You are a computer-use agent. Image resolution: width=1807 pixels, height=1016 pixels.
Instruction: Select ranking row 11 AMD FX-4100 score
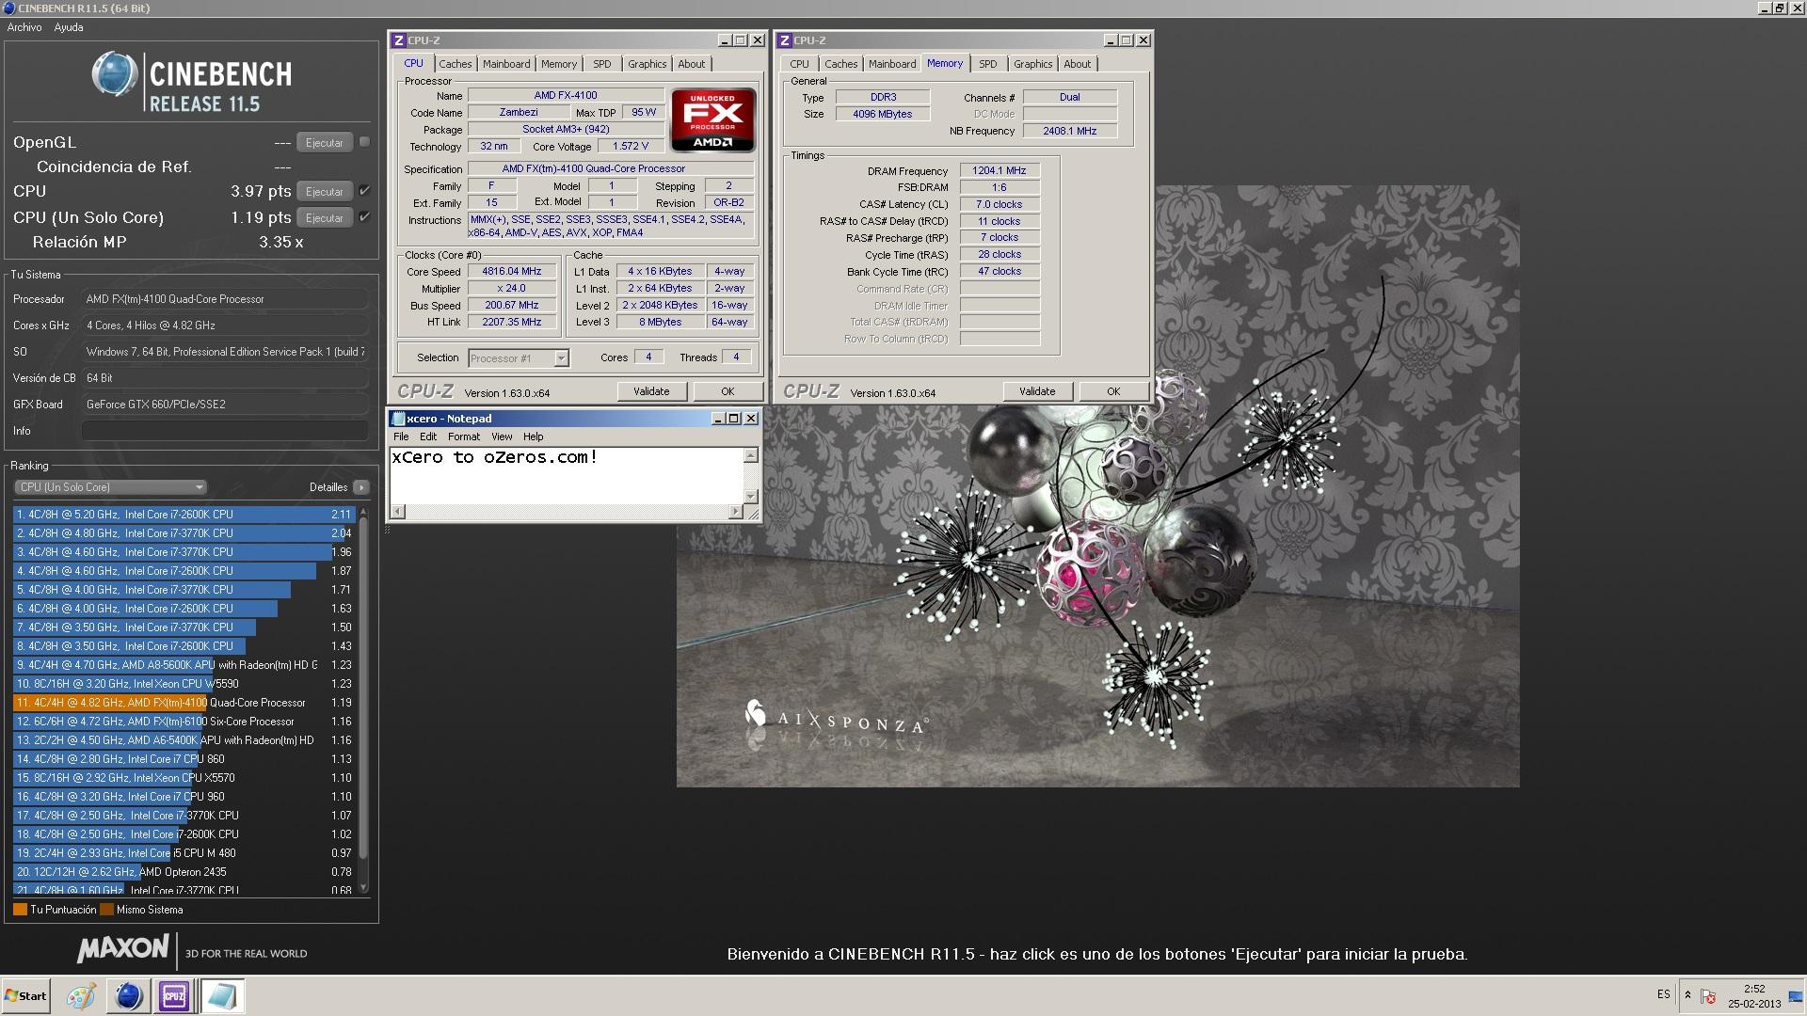184,703
